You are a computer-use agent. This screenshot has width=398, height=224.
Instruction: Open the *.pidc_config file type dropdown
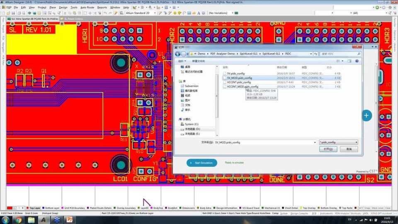tap(339, 142)
